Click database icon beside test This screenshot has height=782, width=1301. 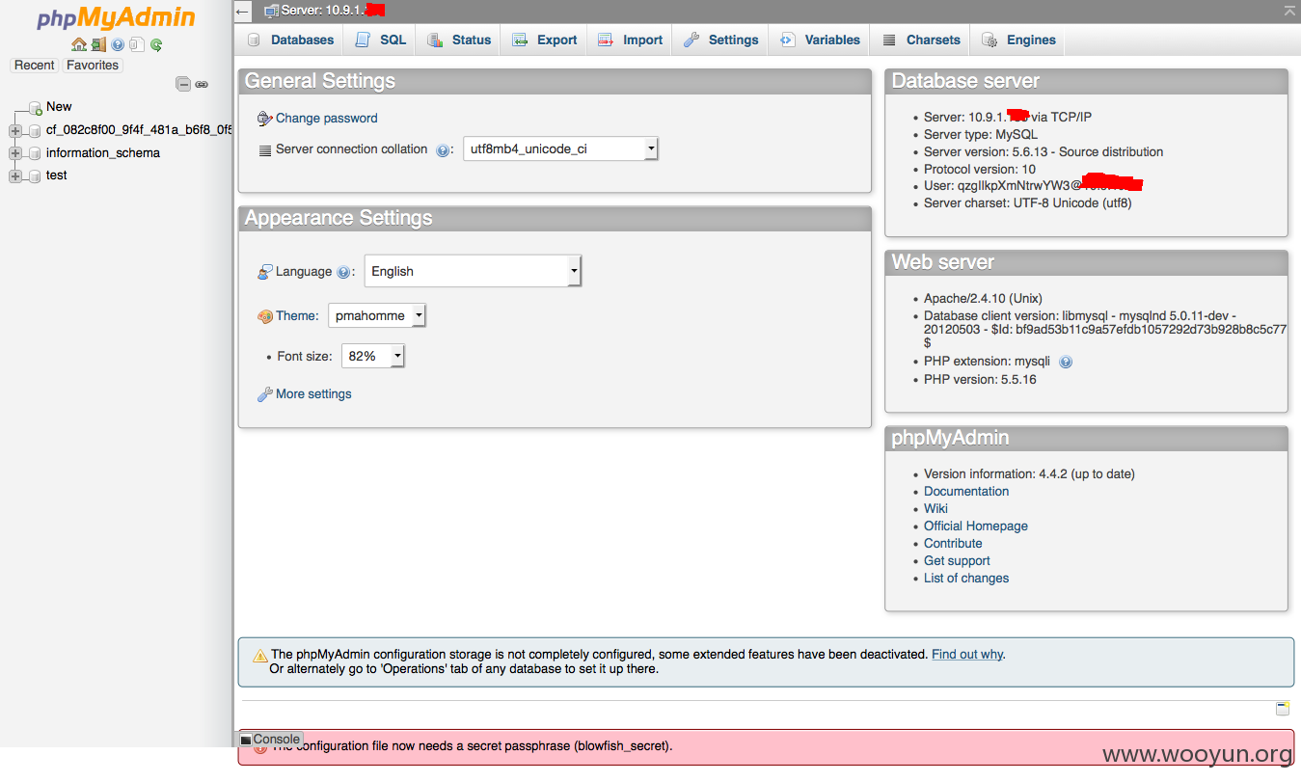[x=35, y=175]
